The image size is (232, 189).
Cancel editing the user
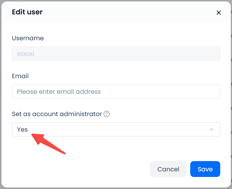click(x=168, y=169)
